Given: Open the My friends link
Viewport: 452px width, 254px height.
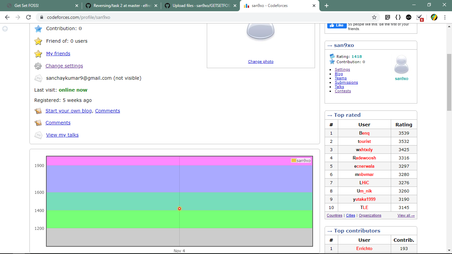Looking at the screenshot, I should tap(58, 54).
